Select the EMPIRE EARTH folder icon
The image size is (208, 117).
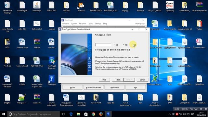pyautogui.click(x=96, y=6)
